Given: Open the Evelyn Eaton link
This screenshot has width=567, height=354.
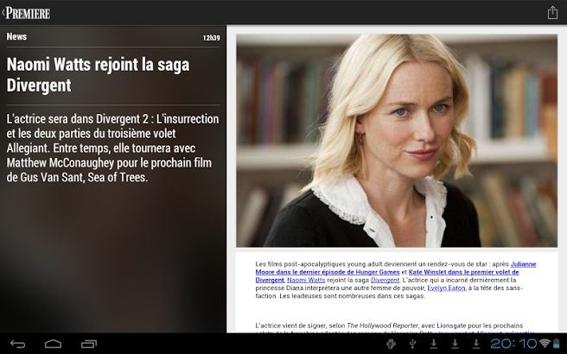Looking at the screenshot, I should click(x=446, y=288).
